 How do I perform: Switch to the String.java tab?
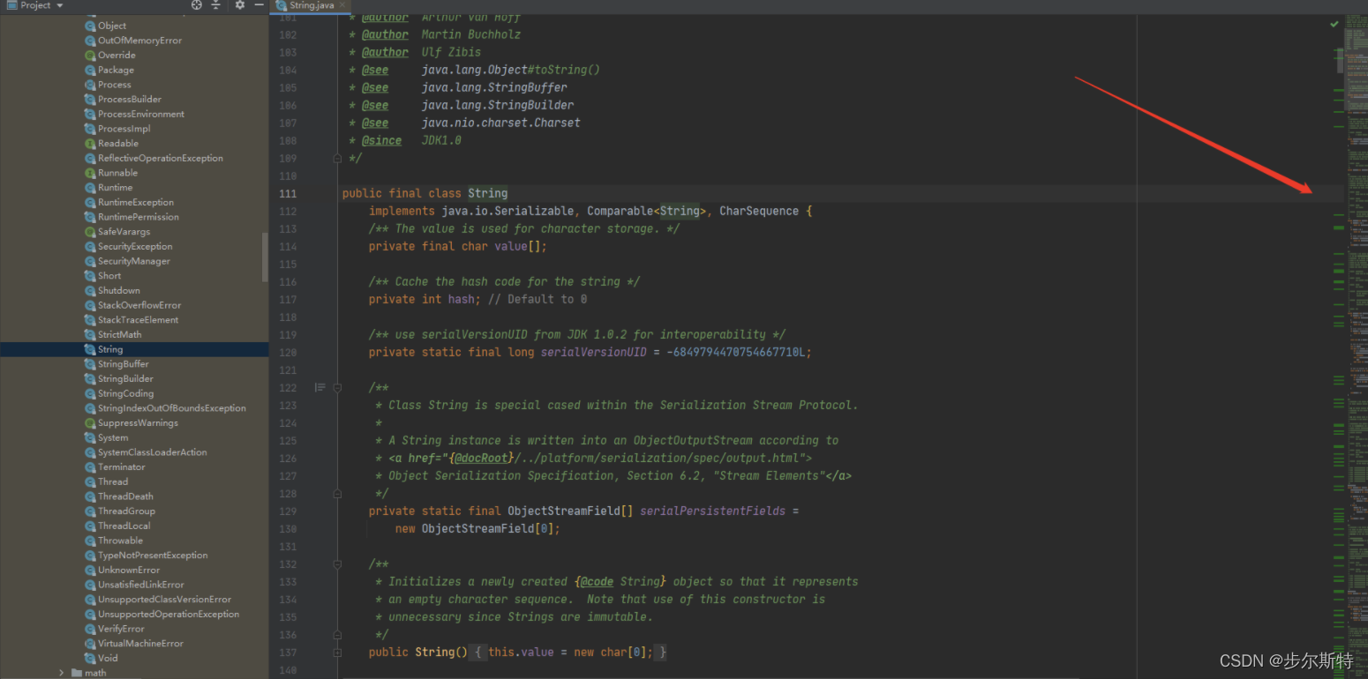coord(311,5)
